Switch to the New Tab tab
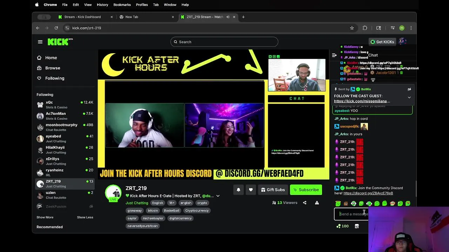 click(x=147, y=17)
